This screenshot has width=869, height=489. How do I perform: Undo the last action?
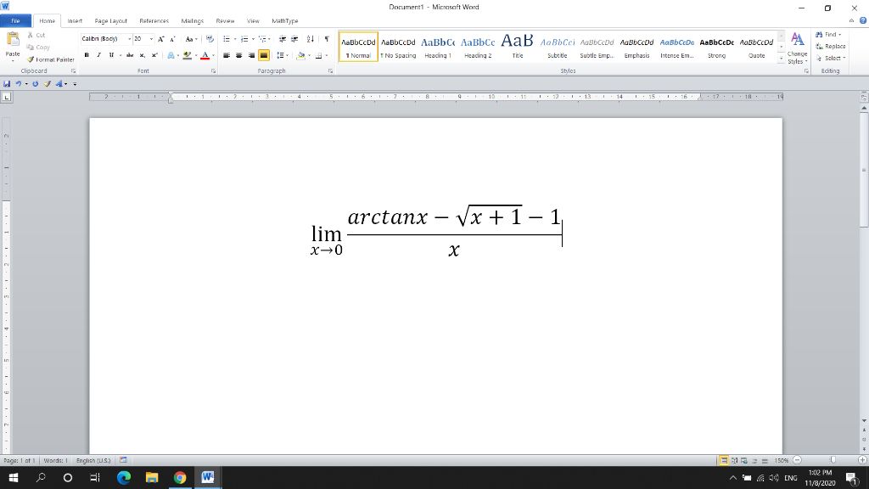pyautogui.click(x=19, y=84)
